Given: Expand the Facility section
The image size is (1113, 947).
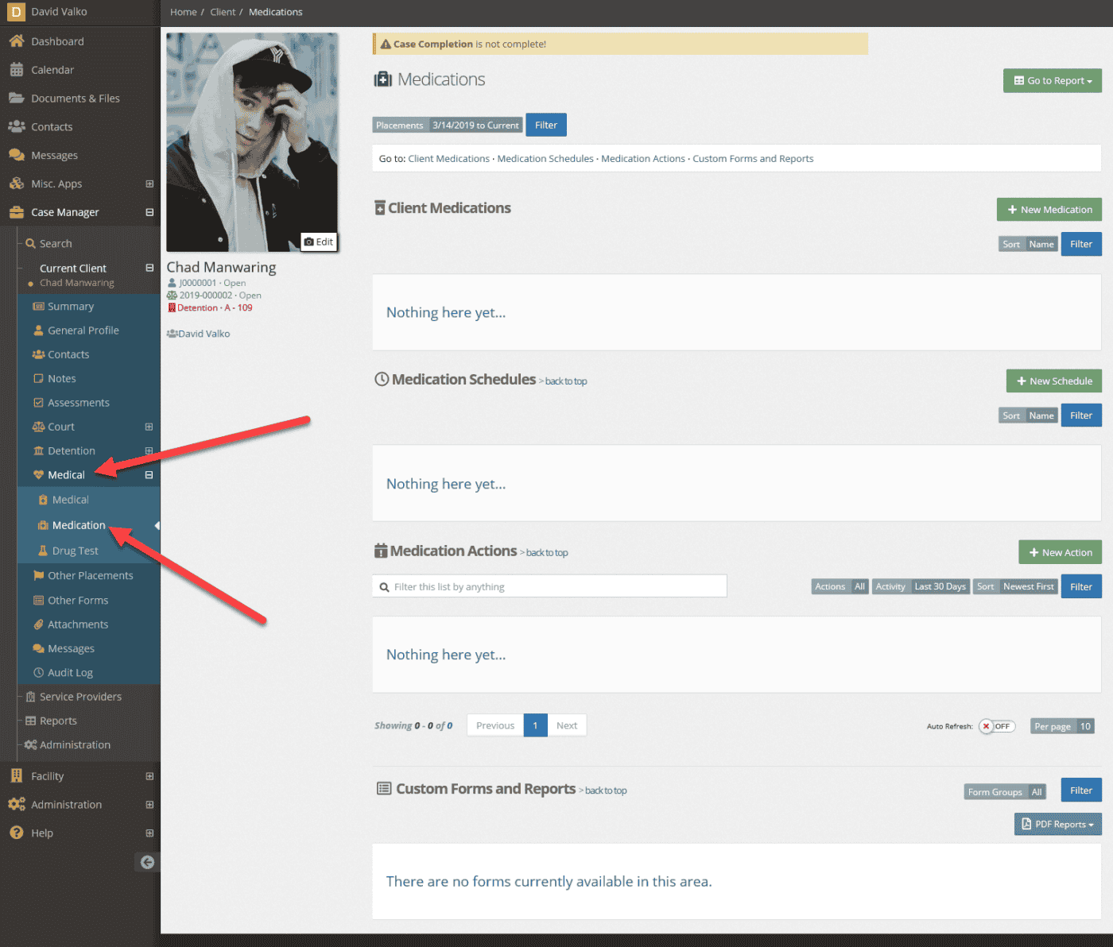Looking at the screenshot, I should pos(149,776).
